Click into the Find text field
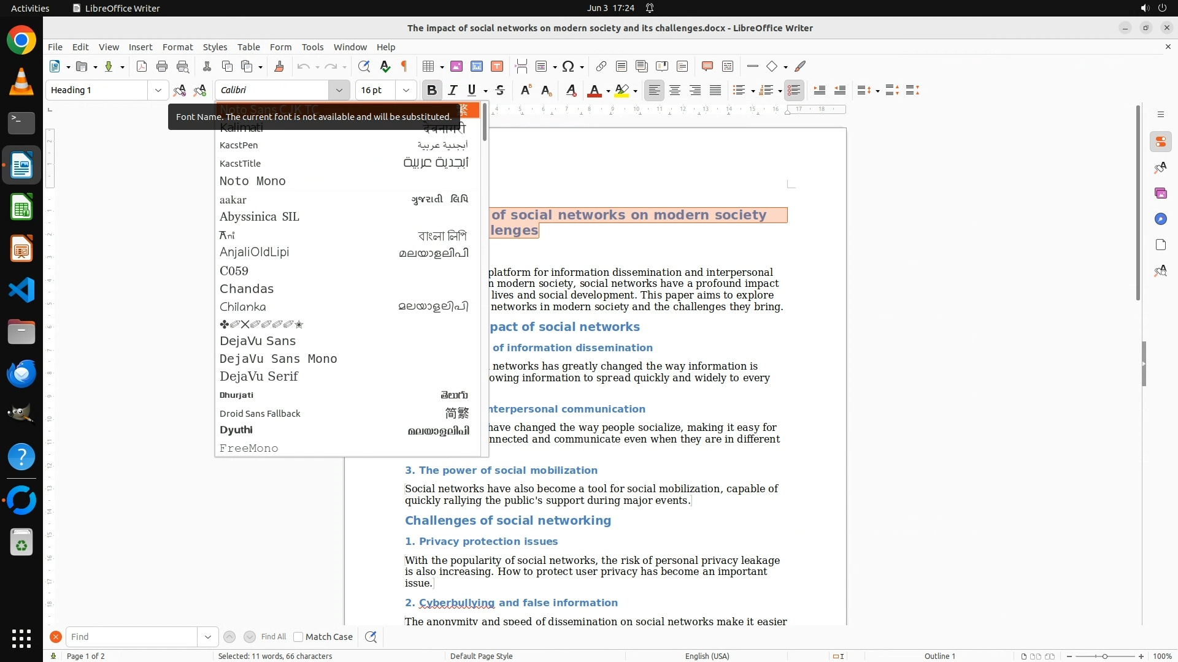Screen dimensions: 1178x662 click(131, 637)
